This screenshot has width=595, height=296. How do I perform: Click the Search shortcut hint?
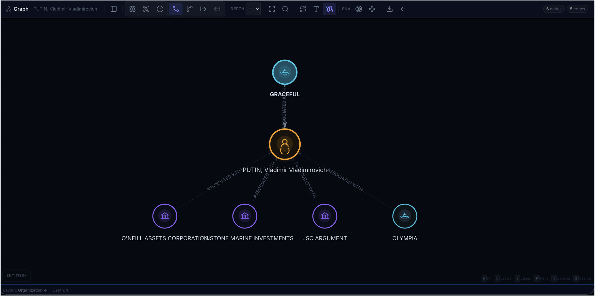pyautogui.click(x=582, y=278)
